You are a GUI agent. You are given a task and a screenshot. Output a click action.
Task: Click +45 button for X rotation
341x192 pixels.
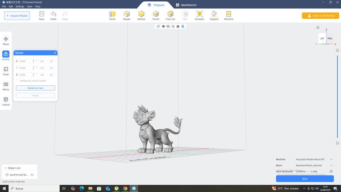tap(42, 61)
